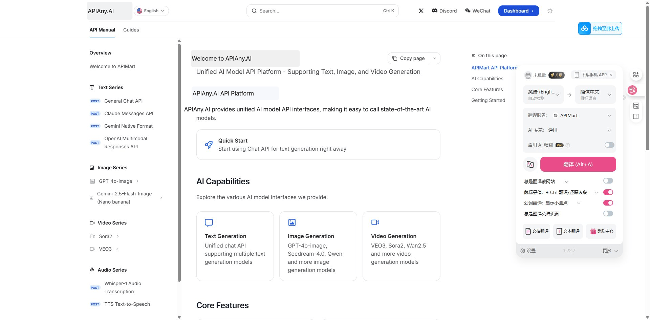Click the Search input field

(322, 11)
